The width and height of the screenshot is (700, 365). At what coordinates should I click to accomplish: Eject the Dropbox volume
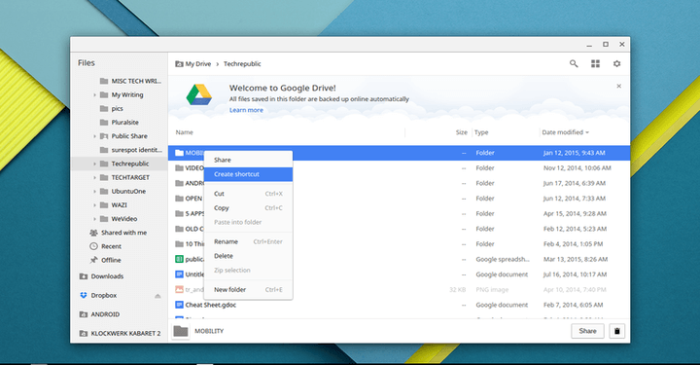coord(157,296)
